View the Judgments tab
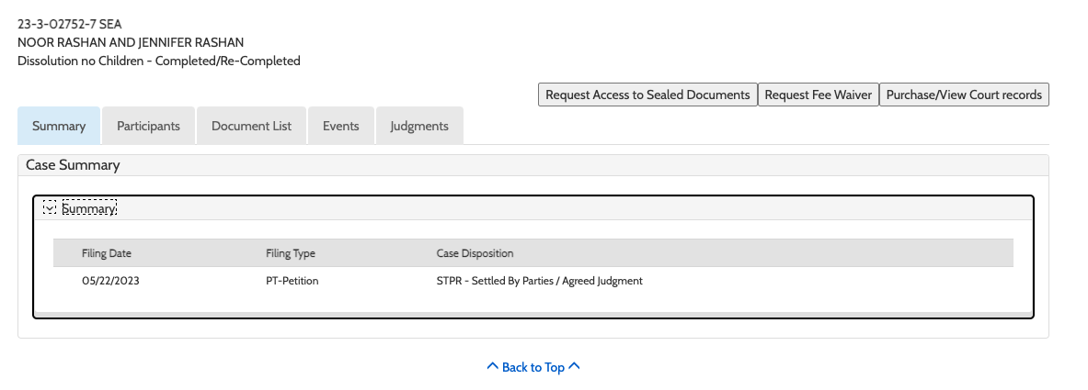The image size is (1088, 390). click(418, 126)
